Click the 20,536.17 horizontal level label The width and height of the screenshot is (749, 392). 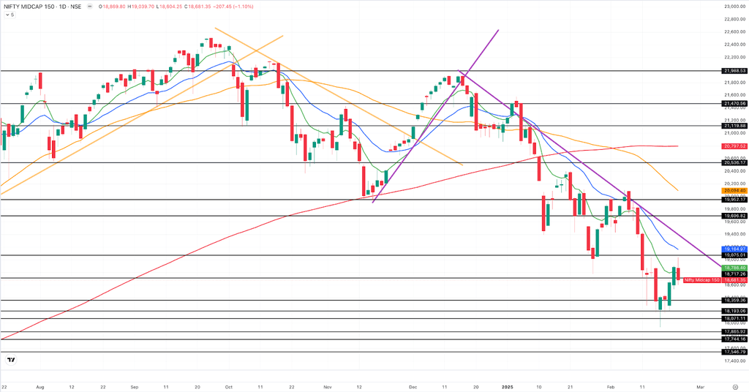734,162
